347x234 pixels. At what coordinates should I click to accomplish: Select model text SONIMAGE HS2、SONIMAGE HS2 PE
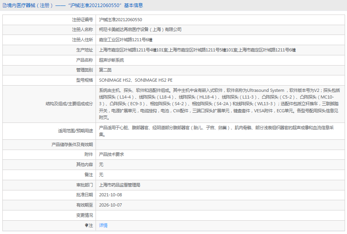(136, 80)
